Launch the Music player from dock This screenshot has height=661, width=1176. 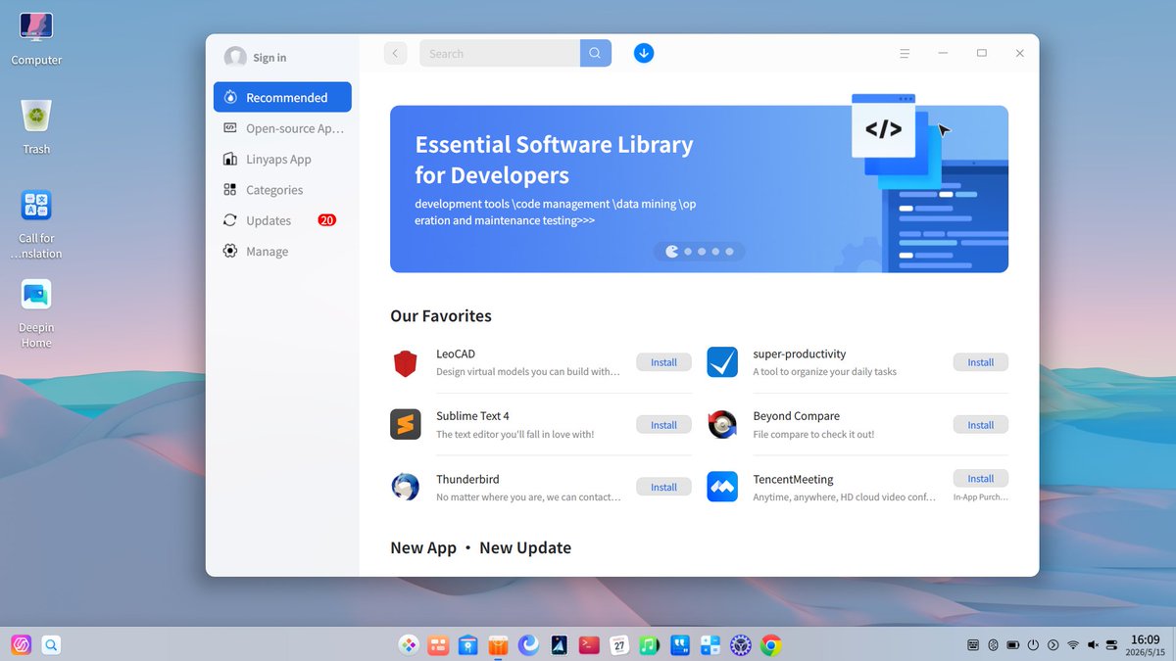pos(650,645)
